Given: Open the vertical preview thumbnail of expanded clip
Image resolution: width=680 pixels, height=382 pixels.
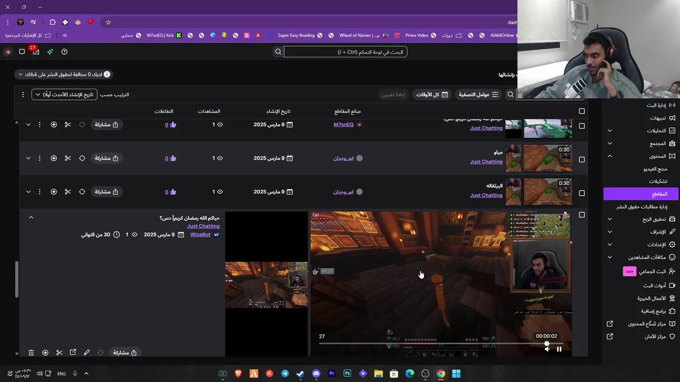Looking at the screenshot, I should click(x=266, y=284).
